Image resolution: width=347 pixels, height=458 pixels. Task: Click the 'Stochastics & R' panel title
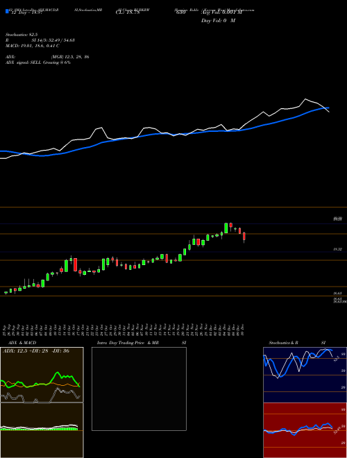[283, 343]
